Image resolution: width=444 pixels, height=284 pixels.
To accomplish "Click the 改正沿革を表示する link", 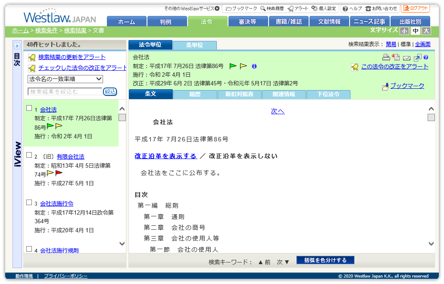I will pos(166,156).
